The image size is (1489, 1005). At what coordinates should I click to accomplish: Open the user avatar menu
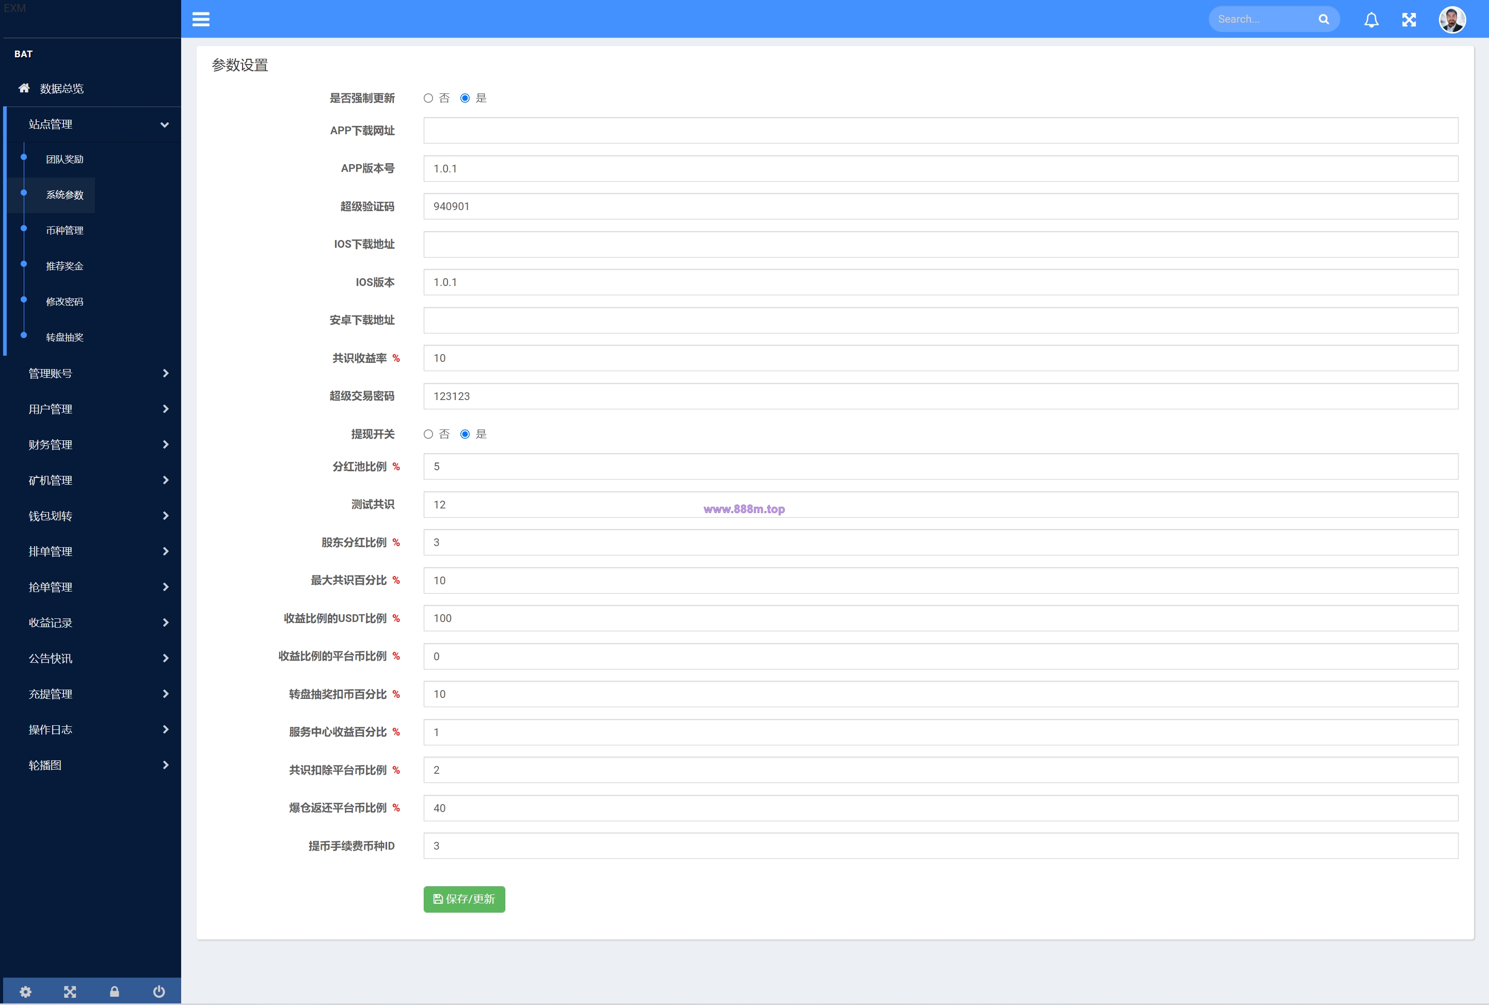coord(1452,20)
